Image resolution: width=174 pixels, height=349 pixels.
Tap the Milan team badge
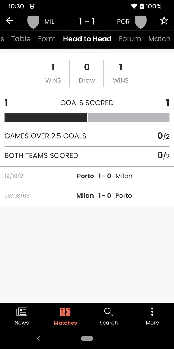click(x=33, y=21)
